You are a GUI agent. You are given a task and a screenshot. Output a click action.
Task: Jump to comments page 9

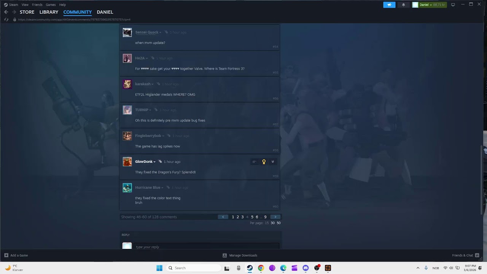(265, 217)
